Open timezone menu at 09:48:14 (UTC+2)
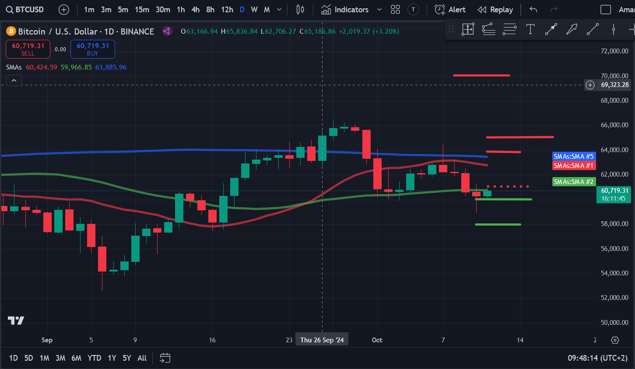 click(x=597, y=358)
